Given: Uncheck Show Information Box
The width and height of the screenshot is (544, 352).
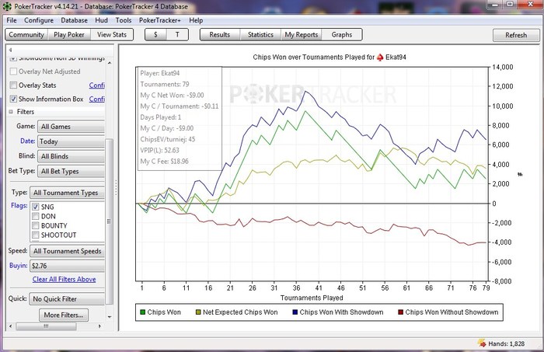Looking at the screenshot, I should [13, 99].
